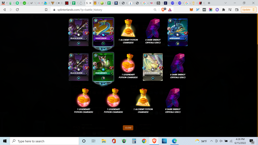This screenshot has width=258, height=145.
Task: Click "8 Dark Energy Crystals (DEC)" label
Action: click(173, 111)
